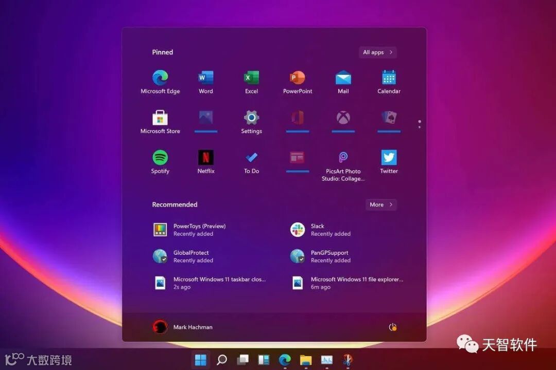
Task: Launch Twitter from pinned apps
Action: pyautogui.click(x=389, y=162)
